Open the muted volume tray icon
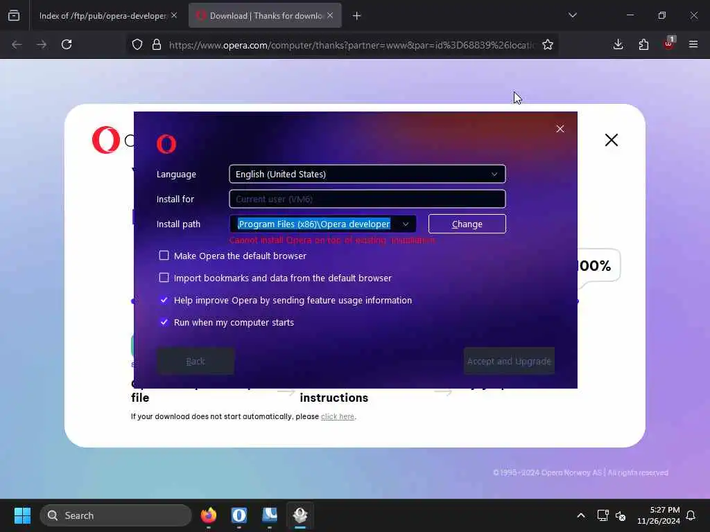Image resolution: width=710 pixels, height=532 pixels. coord(621,515)
